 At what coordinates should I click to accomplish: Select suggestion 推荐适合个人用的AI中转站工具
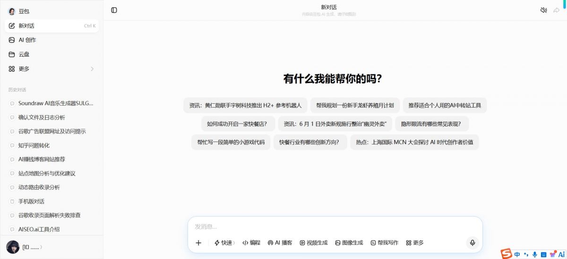tap(445, 105)
